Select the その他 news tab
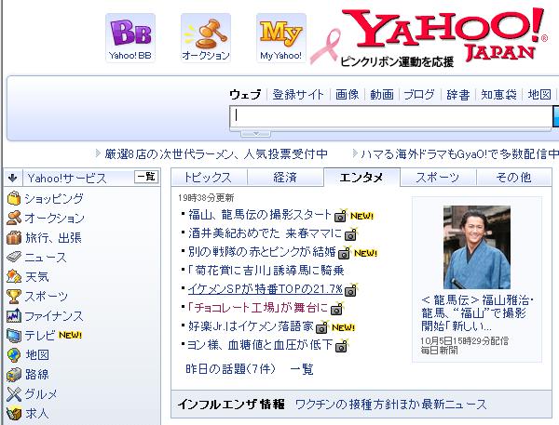 [513, 177]
